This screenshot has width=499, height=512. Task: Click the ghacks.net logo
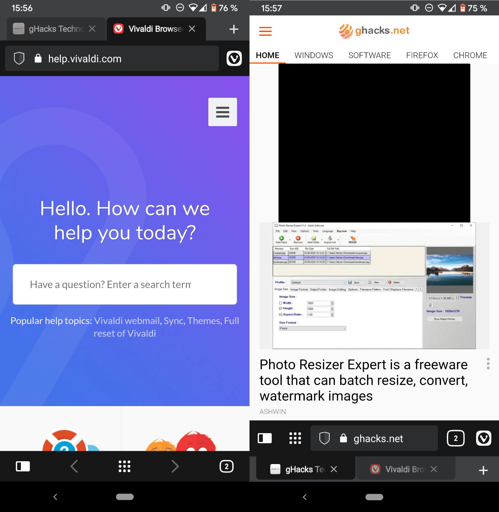(x=374, y=31)
